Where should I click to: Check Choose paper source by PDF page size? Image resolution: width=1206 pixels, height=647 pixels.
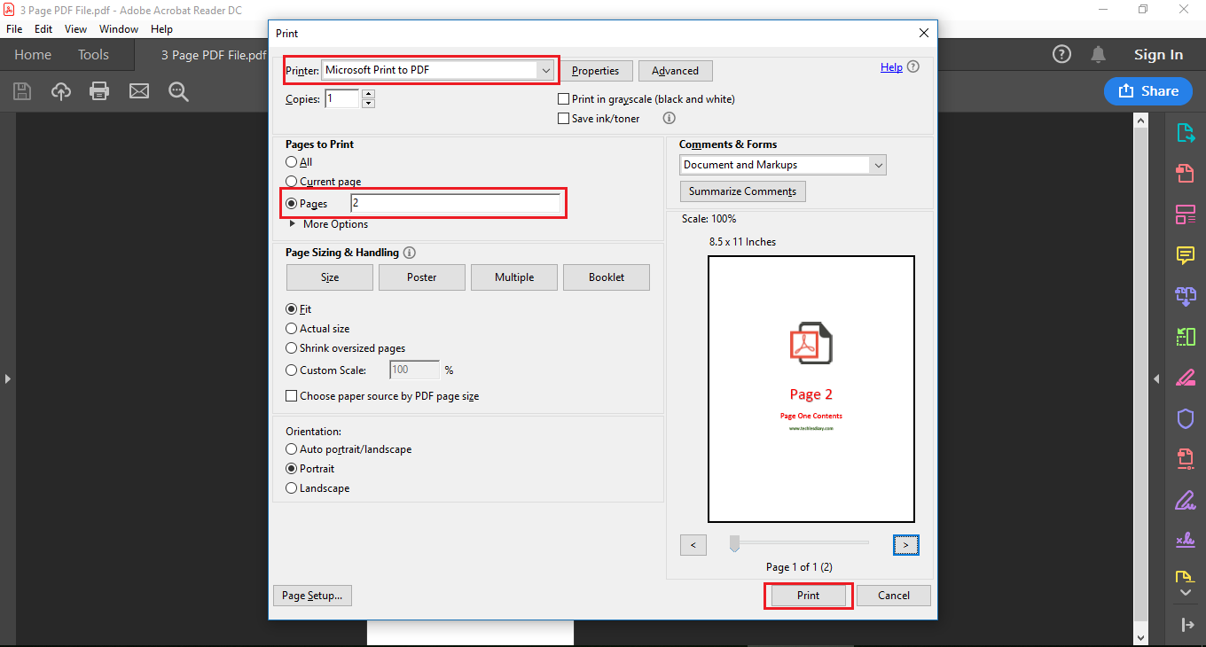pos(291,396)
